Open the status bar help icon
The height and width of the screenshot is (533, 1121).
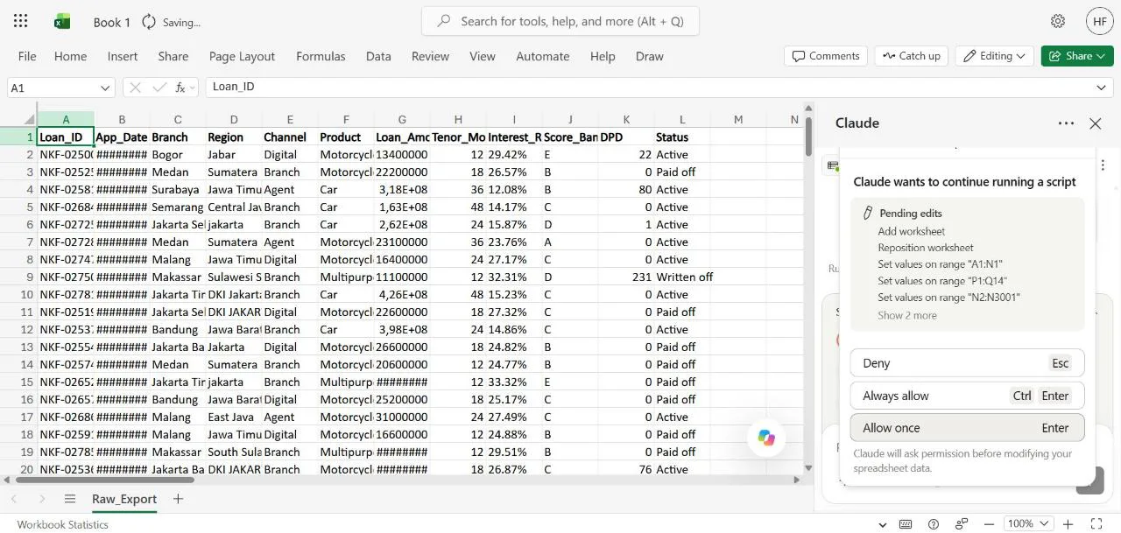point(934,524)
